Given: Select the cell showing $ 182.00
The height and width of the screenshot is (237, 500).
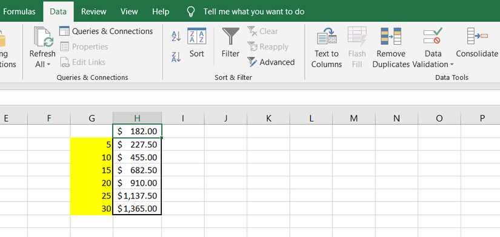Looking at the screenshot, I should 137,131.
